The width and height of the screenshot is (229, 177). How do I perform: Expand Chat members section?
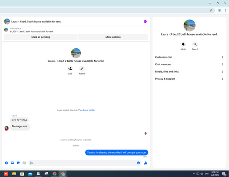click(x=189, y=64)
